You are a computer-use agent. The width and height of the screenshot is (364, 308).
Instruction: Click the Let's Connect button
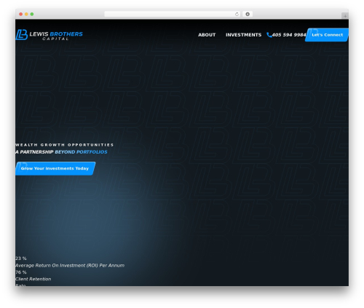[x=327, y=35]
